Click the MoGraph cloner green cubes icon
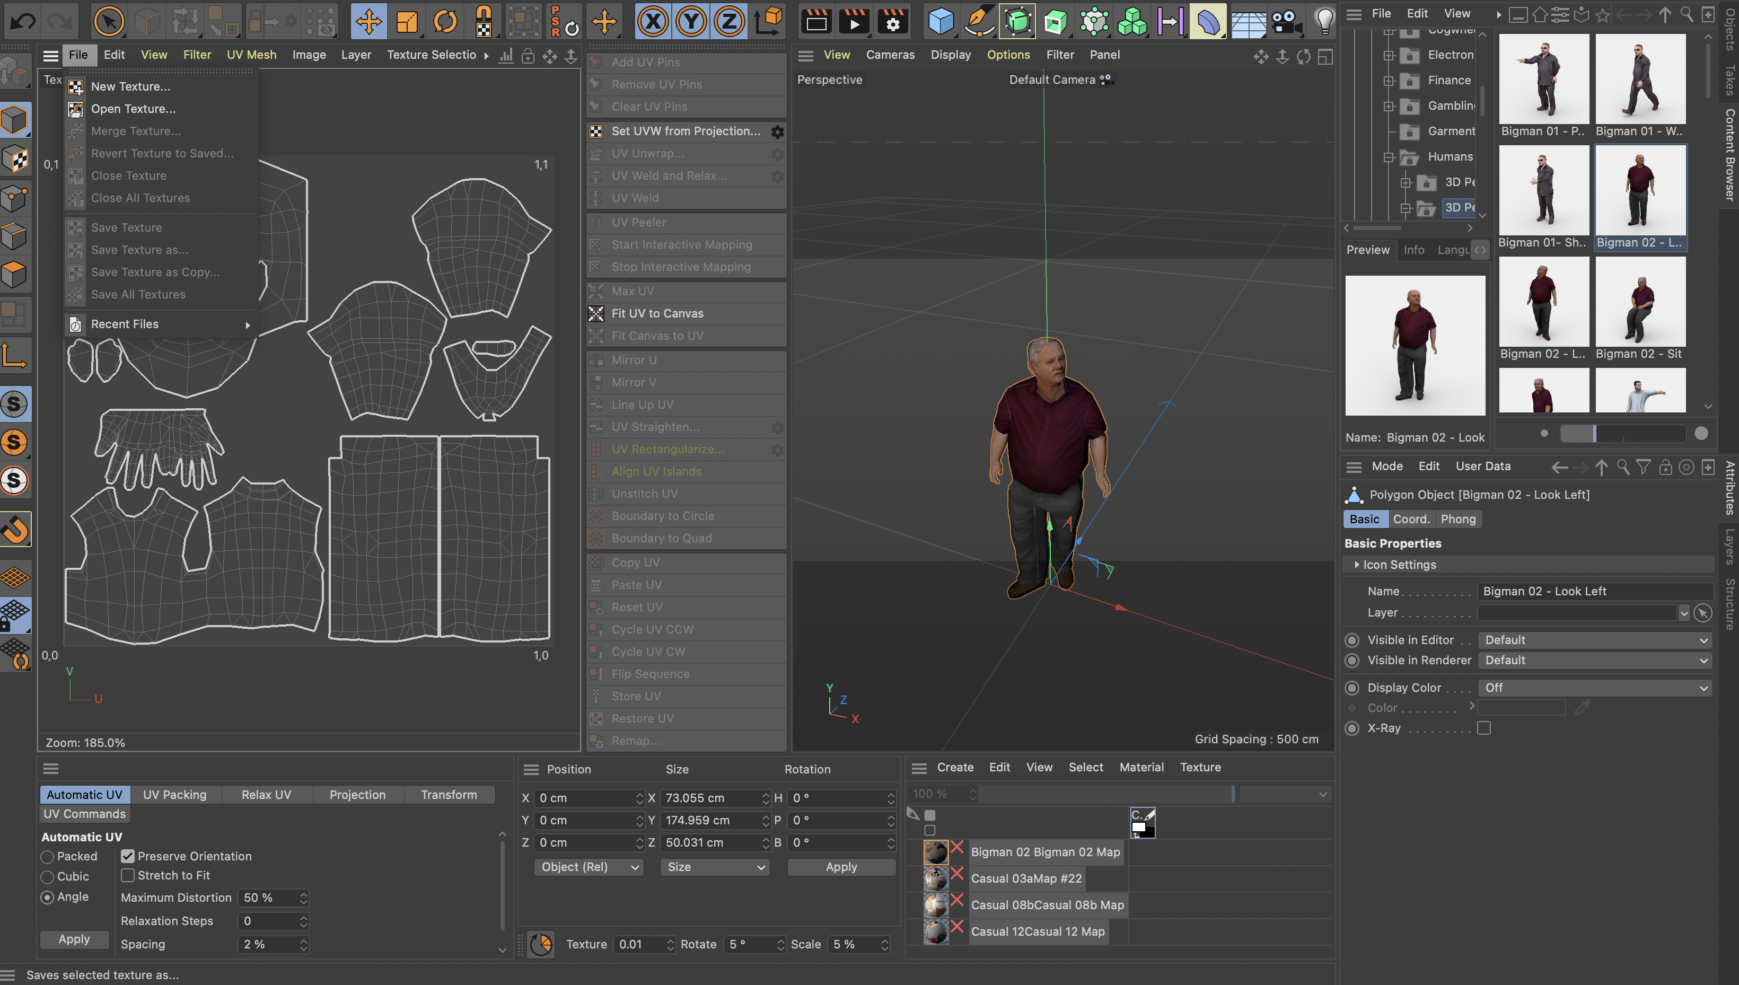This screenshot has height=985, width=1739. click(x=1132, y=21)
